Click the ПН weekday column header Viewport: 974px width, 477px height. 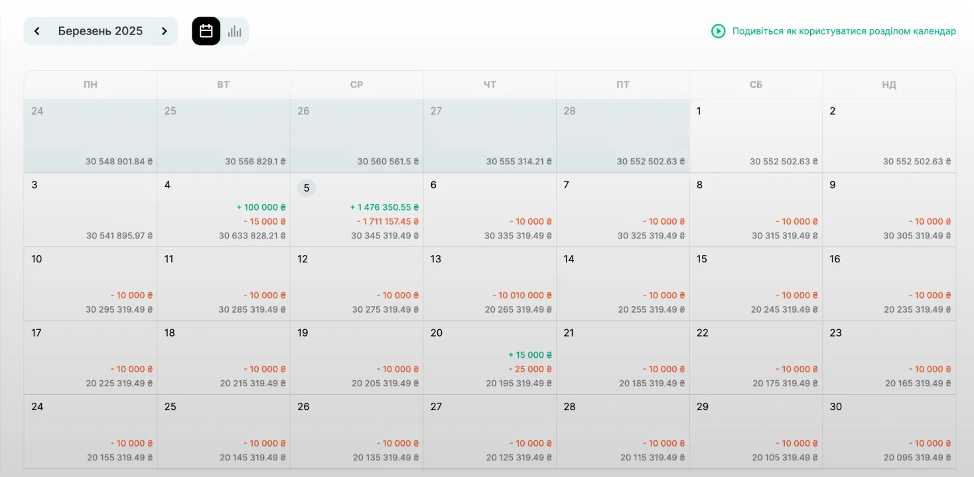pos(90,84)
